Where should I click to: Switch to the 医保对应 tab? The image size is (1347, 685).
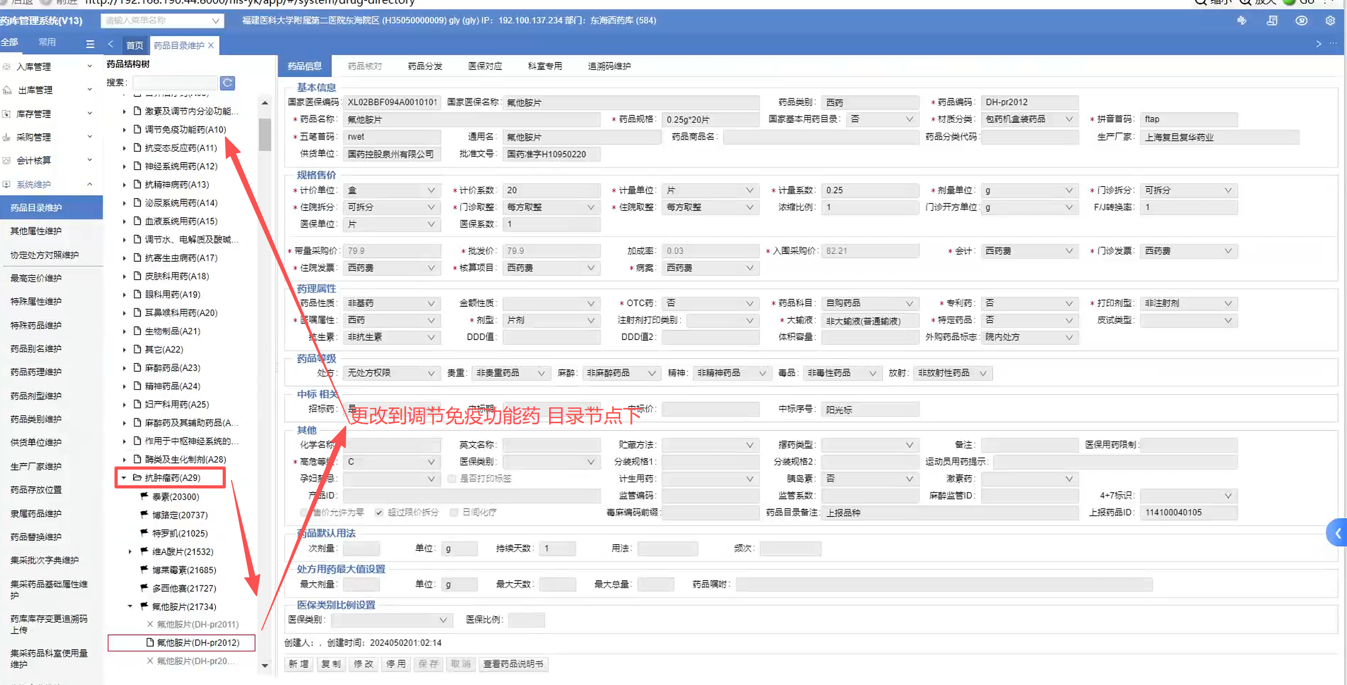pos(485,66)
